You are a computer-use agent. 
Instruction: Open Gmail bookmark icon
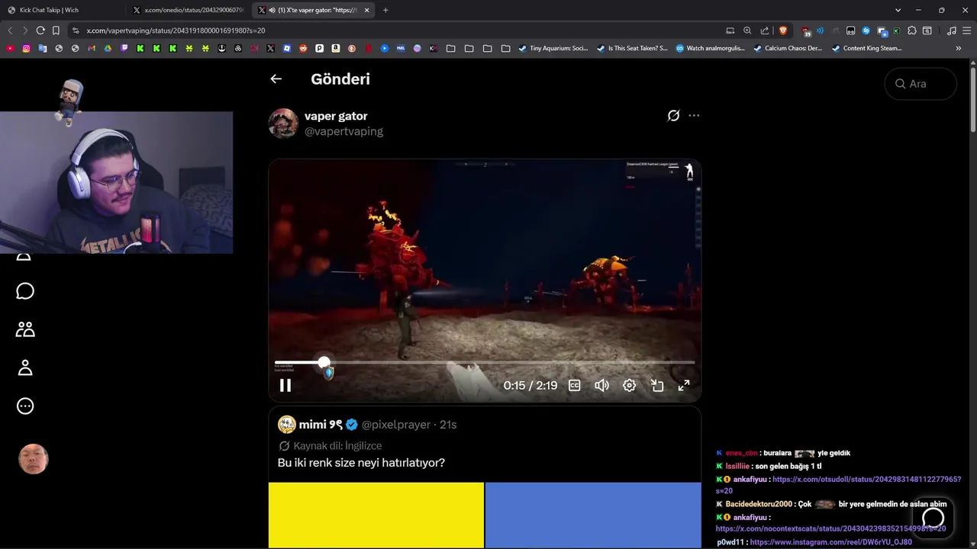point(92,48)
